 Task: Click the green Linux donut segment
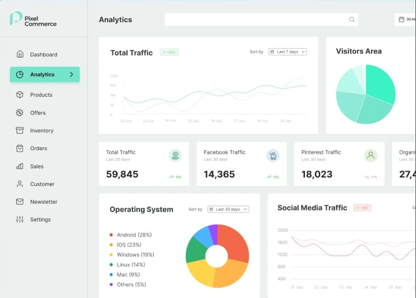click(x=196, y=250)
